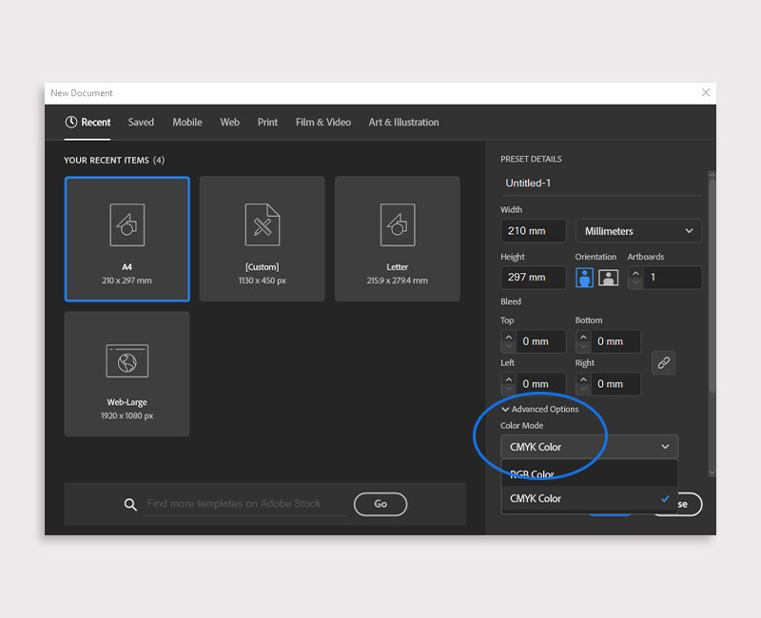The width and height of the screenshot is (761, 618).
Task: Increase the Right bleed value
Action: pos(583,379)
